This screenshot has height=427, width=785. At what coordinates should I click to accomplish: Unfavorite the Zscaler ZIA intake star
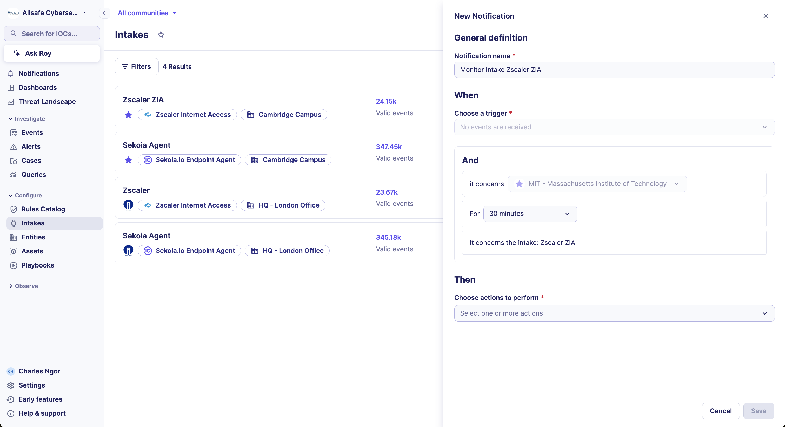[128, 115]
